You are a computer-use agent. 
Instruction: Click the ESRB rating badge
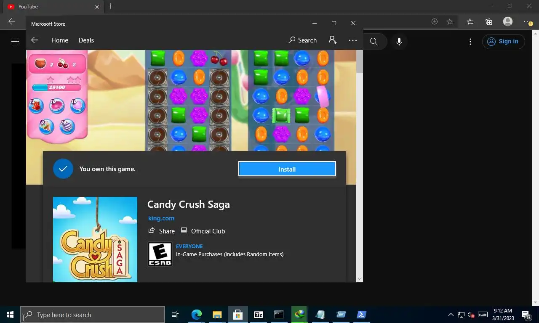tap(160, 254)
